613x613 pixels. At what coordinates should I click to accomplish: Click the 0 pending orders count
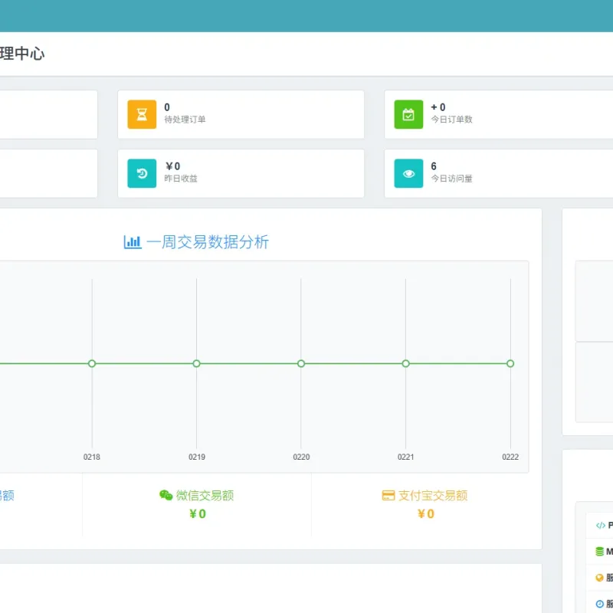pos(167,107)
